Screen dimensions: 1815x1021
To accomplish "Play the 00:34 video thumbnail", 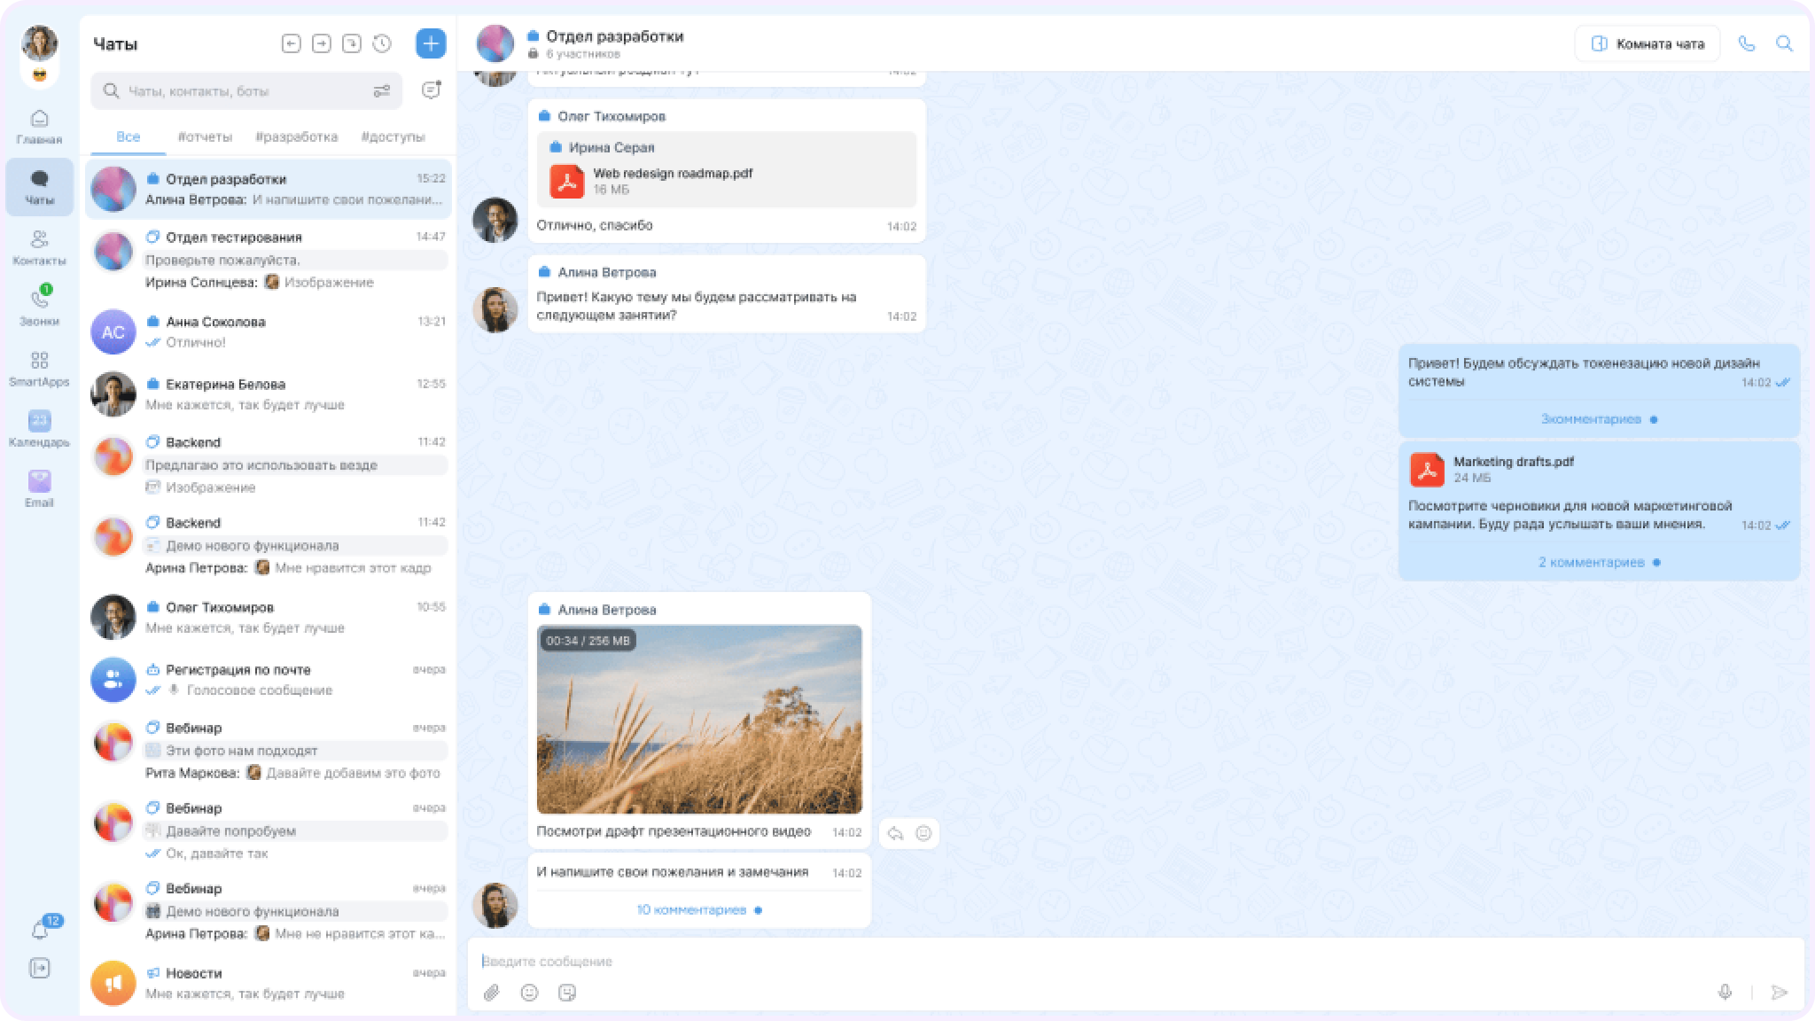I will click(x=699, y=720).
